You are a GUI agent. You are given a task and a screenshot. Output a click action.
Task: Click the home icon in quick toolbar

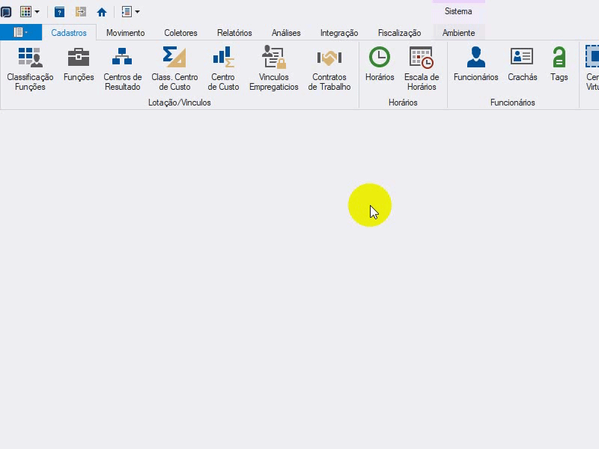tap(102, 12)
